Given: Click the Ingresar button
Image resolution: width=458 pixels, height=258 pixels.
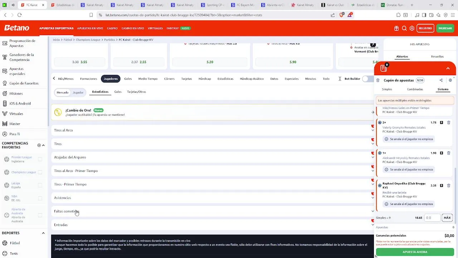Looking at the screenshot, I should click(x=445, y=28).
